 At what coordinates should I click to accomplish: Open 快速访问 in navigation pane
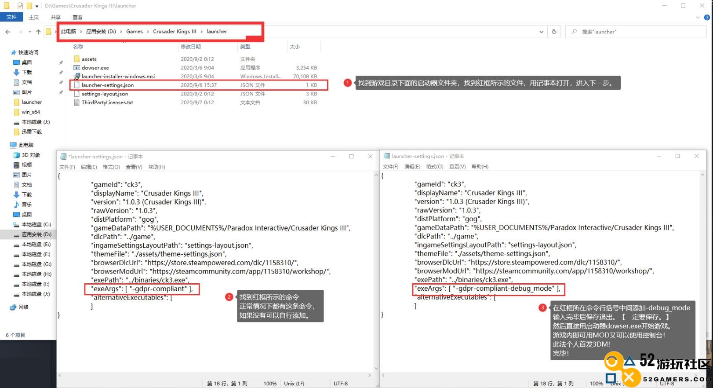[28, 52]
